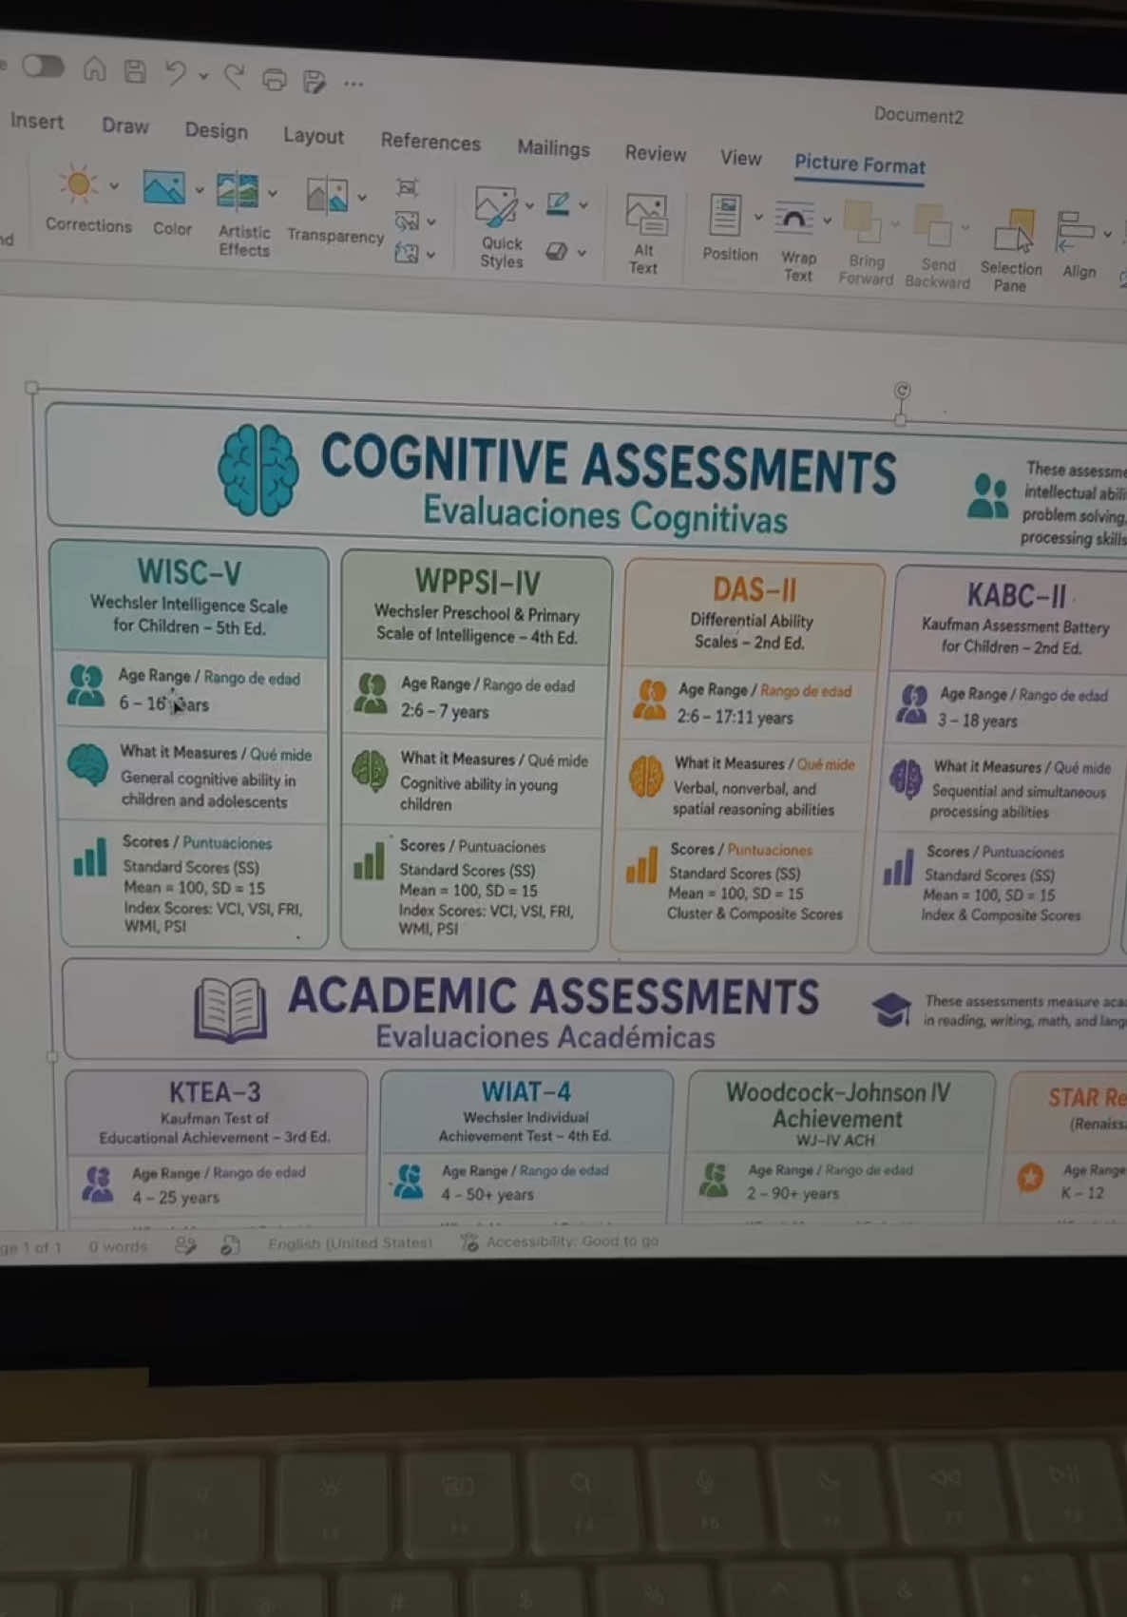This screenshot has height=1617, width=1127.
Task: Expand the Position dropdown arrow
Action: (x=758, y=218)
